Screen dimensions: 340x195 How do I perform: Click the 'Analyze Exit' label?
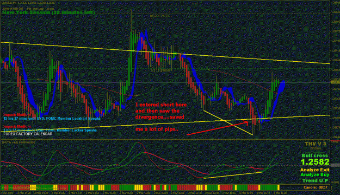pyautogui.click(x=314, y=170)
